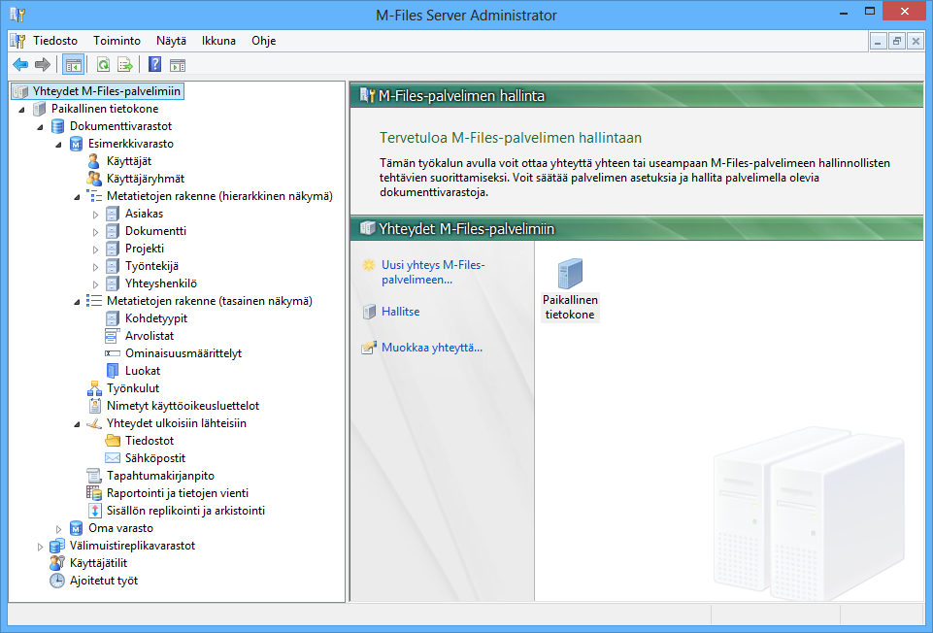Screen dimensions: 933x633
Task: Click the Ominaisuusmäärittelyt icon
Action: pos(113,353)
